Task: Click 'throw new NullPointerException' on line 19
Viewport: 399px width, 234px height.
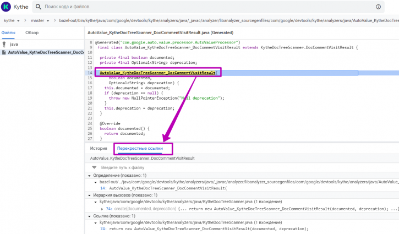Action: (143, 98)
